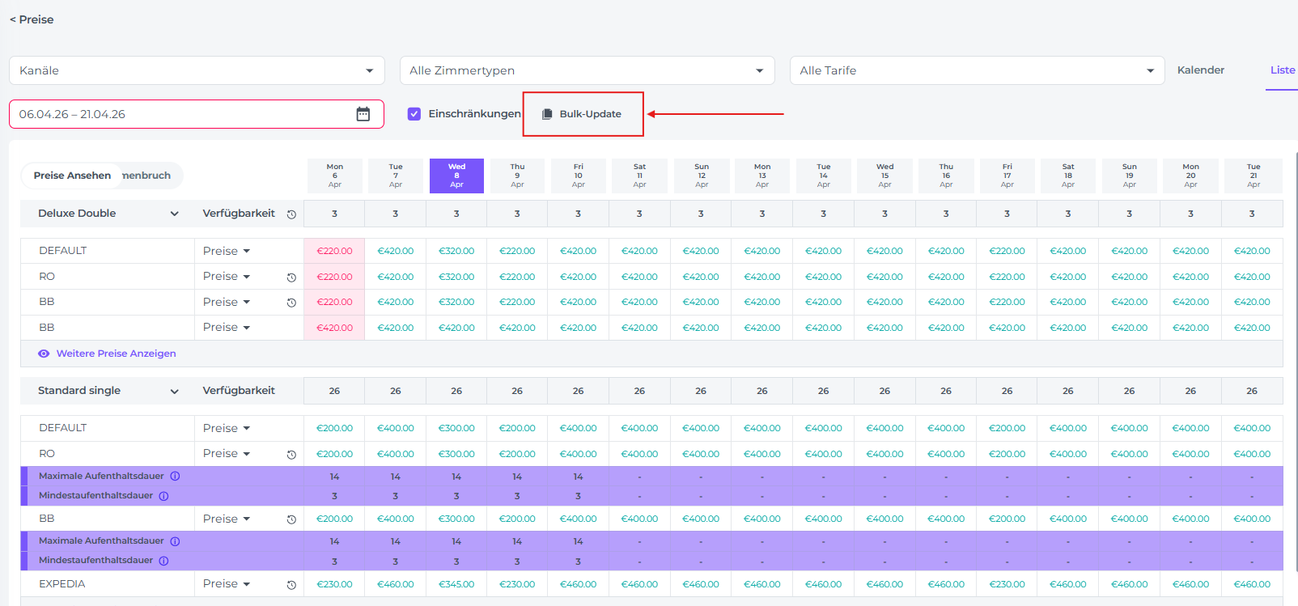Go back via the Preise link
Screen dimensions: 1298x606
tap(32, 19)
